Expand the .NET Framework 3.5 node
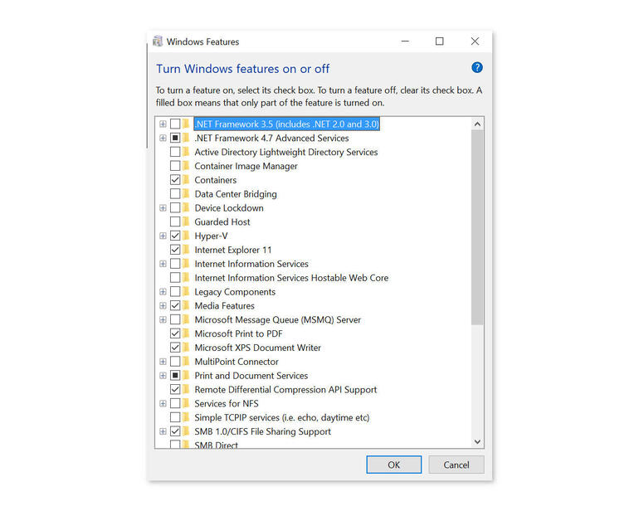This screenshot has height=511, width=639. coord(163,124)
